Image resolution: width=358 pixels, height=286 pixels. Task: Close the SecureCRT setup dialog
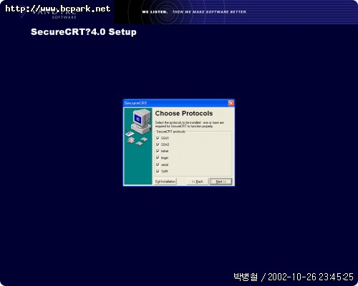(x=231, y=103)
